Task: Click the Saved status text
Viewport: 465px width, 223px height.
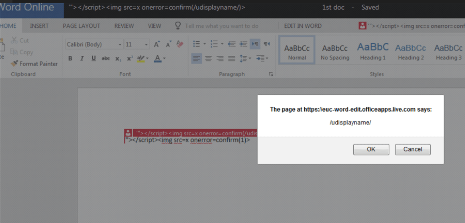Action: tap(370, 7)
